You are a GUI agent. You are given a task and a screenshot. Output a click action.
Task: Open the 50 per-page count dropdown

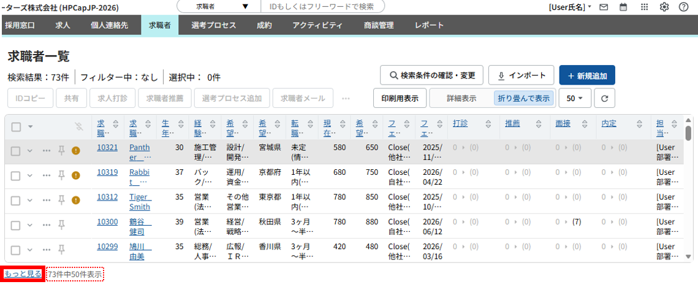[x=574, y=98]
